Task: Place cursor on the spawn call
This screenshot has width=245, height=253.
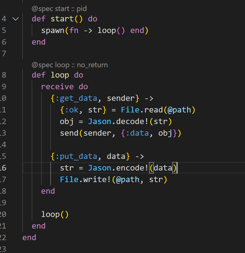Action: 53,31
